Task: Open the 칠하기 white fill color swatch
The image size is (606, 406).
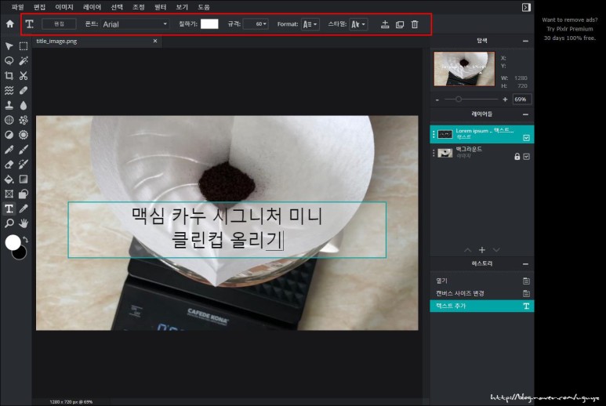Action: 209,24
